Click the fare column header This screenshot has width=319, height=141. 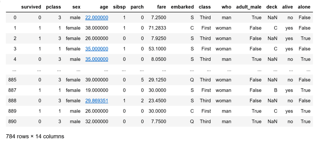click(161, 7)
